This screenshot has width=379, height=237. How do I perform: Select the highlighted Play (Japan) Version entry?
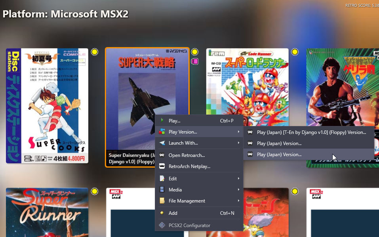[309, 155]
